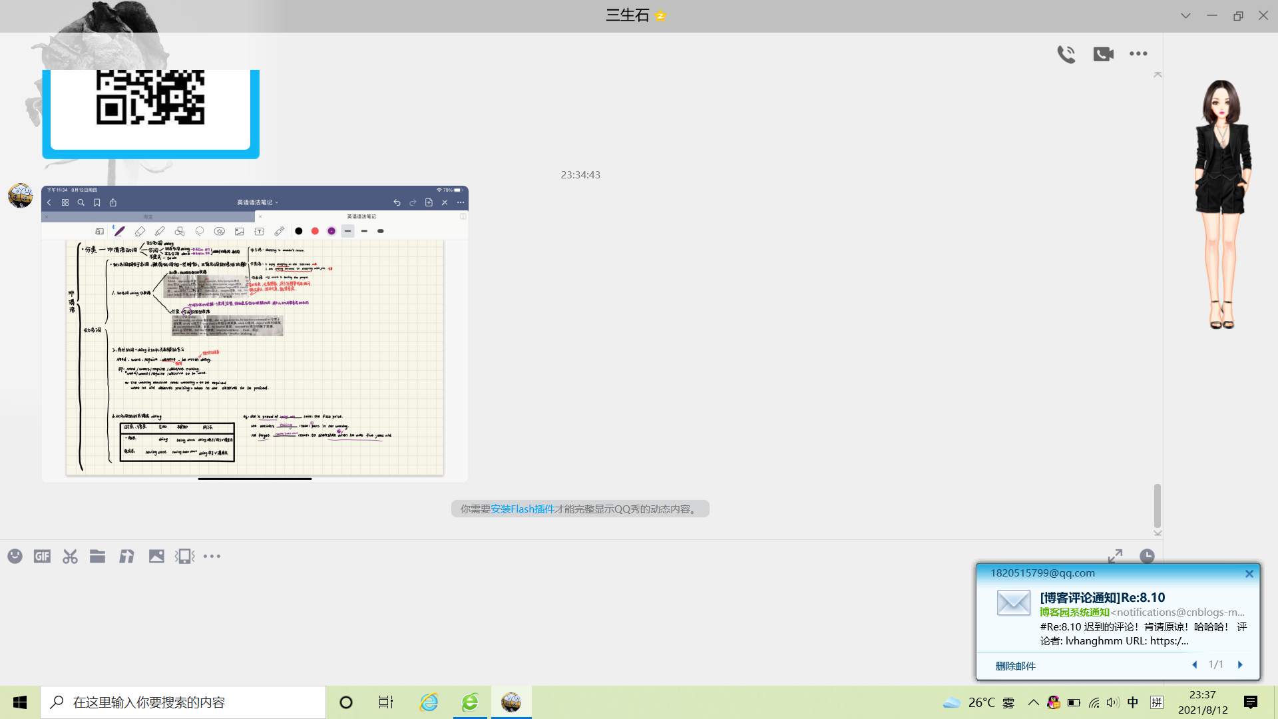Click the send picture icon
The width and height of the screenshot is (1278, 719).
(x=156, y=557)
